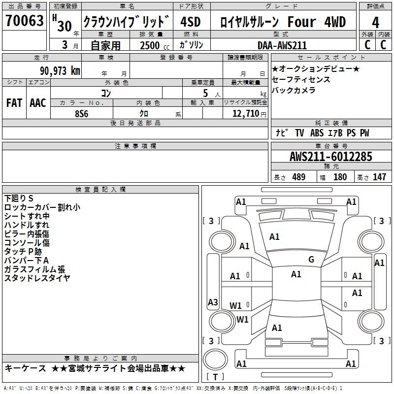Select the sales point バックカメラ
Viewport: 394px width, 394px height.
click(x=294, y=90)
